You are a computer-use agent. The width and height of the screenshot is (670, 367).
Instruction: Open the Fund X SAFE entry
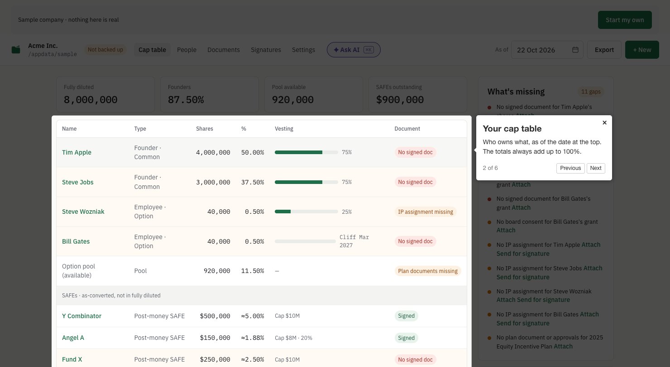[72, 359]
